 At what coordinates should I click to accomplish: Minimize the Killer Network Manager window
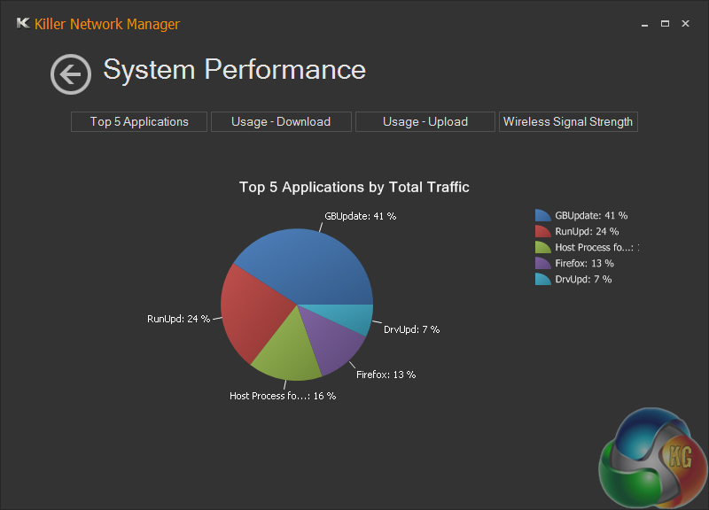[x=645, y=24]
